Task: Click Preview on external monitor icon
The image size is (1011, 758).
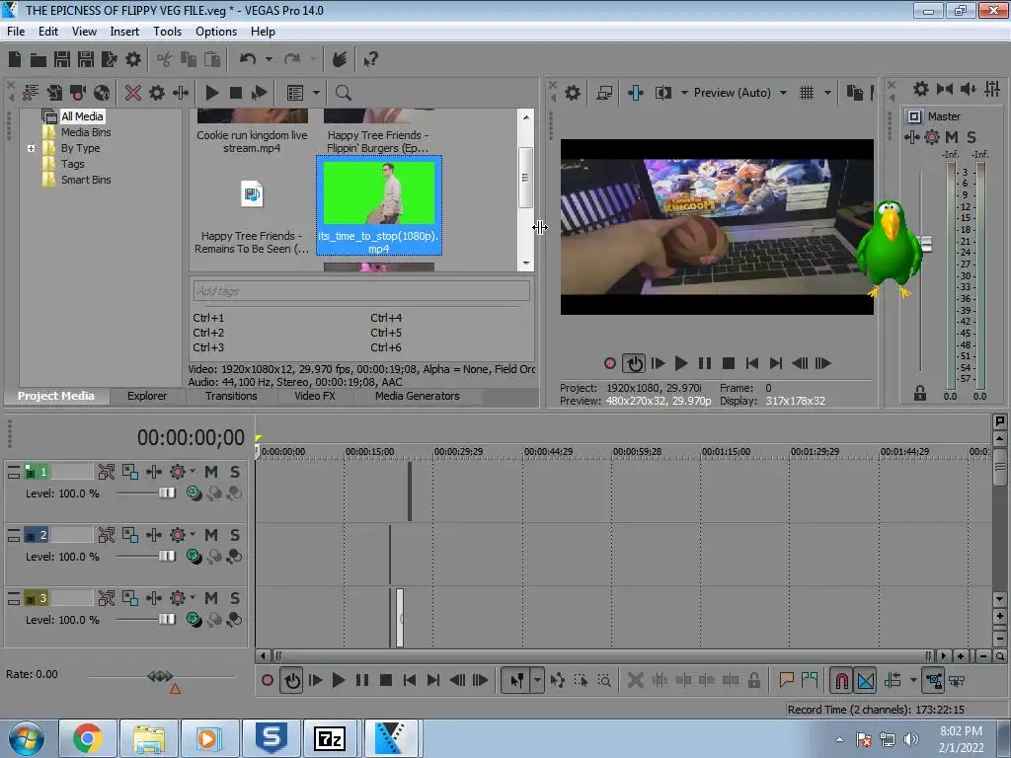Action: point(604,93)
